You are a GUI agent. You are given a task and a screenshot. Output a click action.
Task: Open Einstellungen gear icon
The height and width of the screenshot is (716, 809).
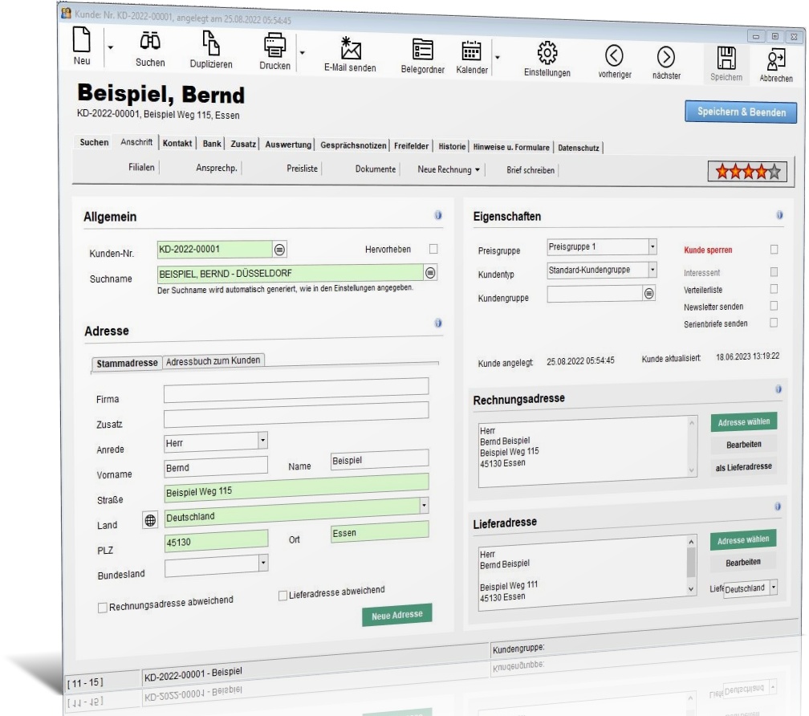547,53
